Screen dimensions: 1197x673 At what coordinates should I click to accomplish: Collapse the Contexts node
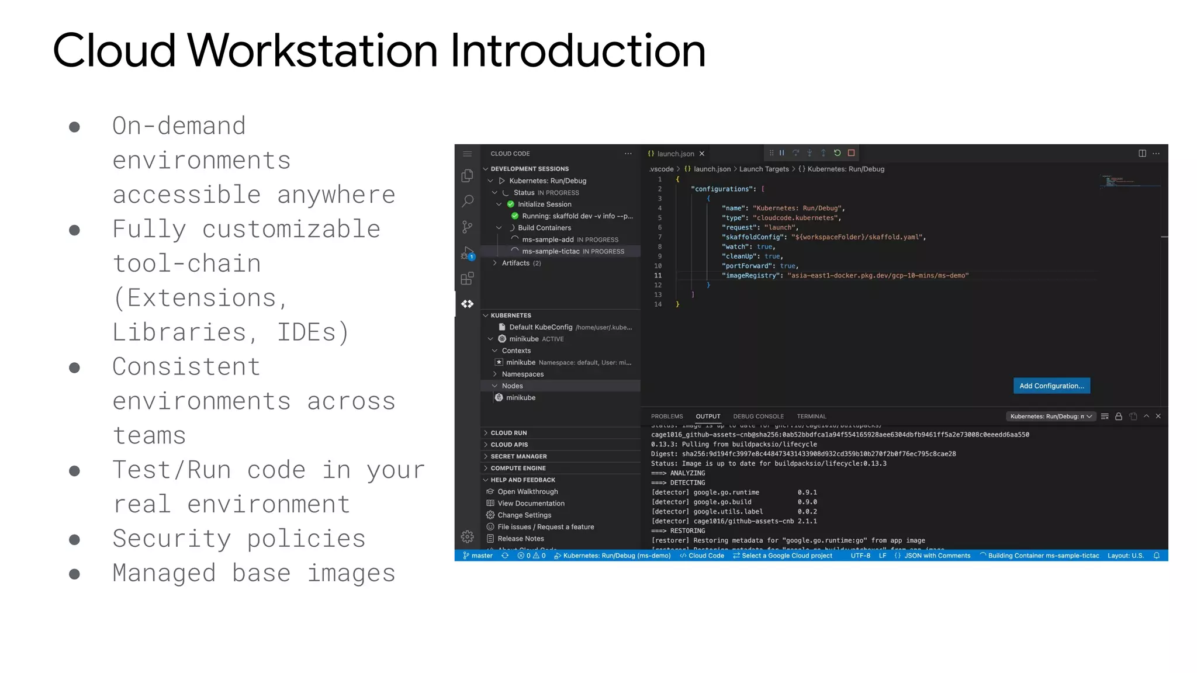[495, 351]
